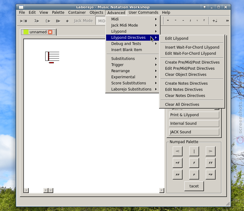Screen dimensions: 244x211
Task: Choose Edit Lilypond in the submenu
Action: (192, 39)
